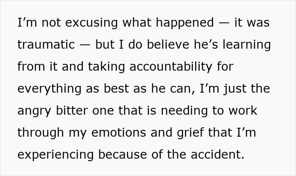
Task: Click the word "bitter" in the text
Action: pos(72,110)
